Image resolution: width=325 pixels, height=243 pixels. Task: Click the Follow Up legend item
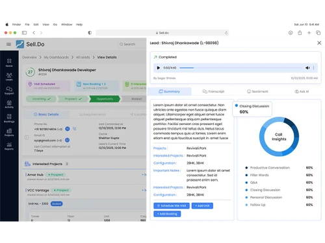click(279, 205)
